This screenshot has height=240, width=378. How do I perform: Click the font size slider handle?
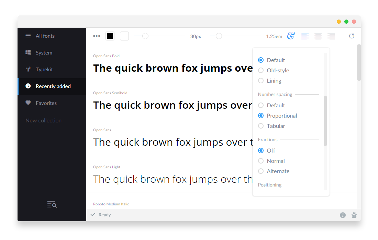point(145,36)
